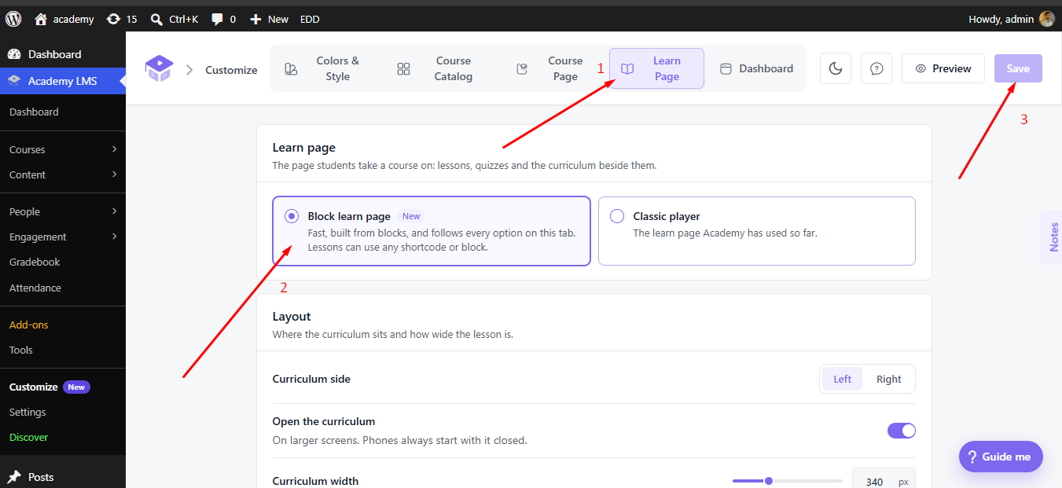1062x488 pixels.
Task: Click Curriculum width slider handle
Action: (769, 481)
